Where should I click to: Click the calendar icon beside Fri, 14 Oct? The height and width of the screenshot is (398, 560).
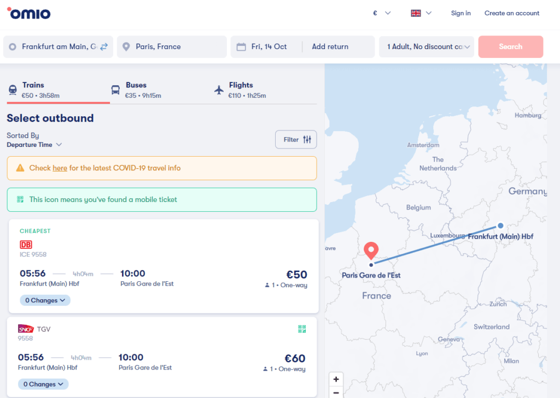point(241,47)
